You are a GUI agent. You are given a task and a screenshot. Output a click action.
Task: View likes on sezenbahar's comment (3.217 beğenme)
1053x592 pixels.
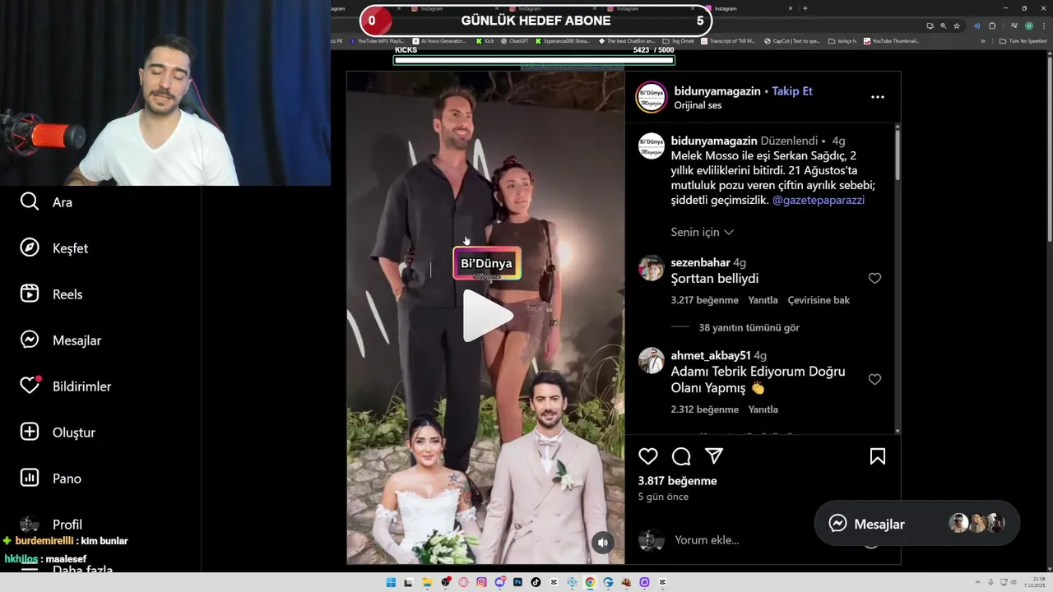point(704,300)
